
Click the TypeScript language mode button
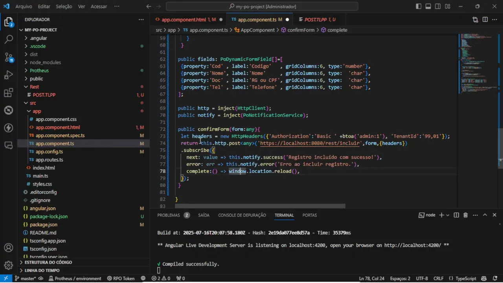465,278
